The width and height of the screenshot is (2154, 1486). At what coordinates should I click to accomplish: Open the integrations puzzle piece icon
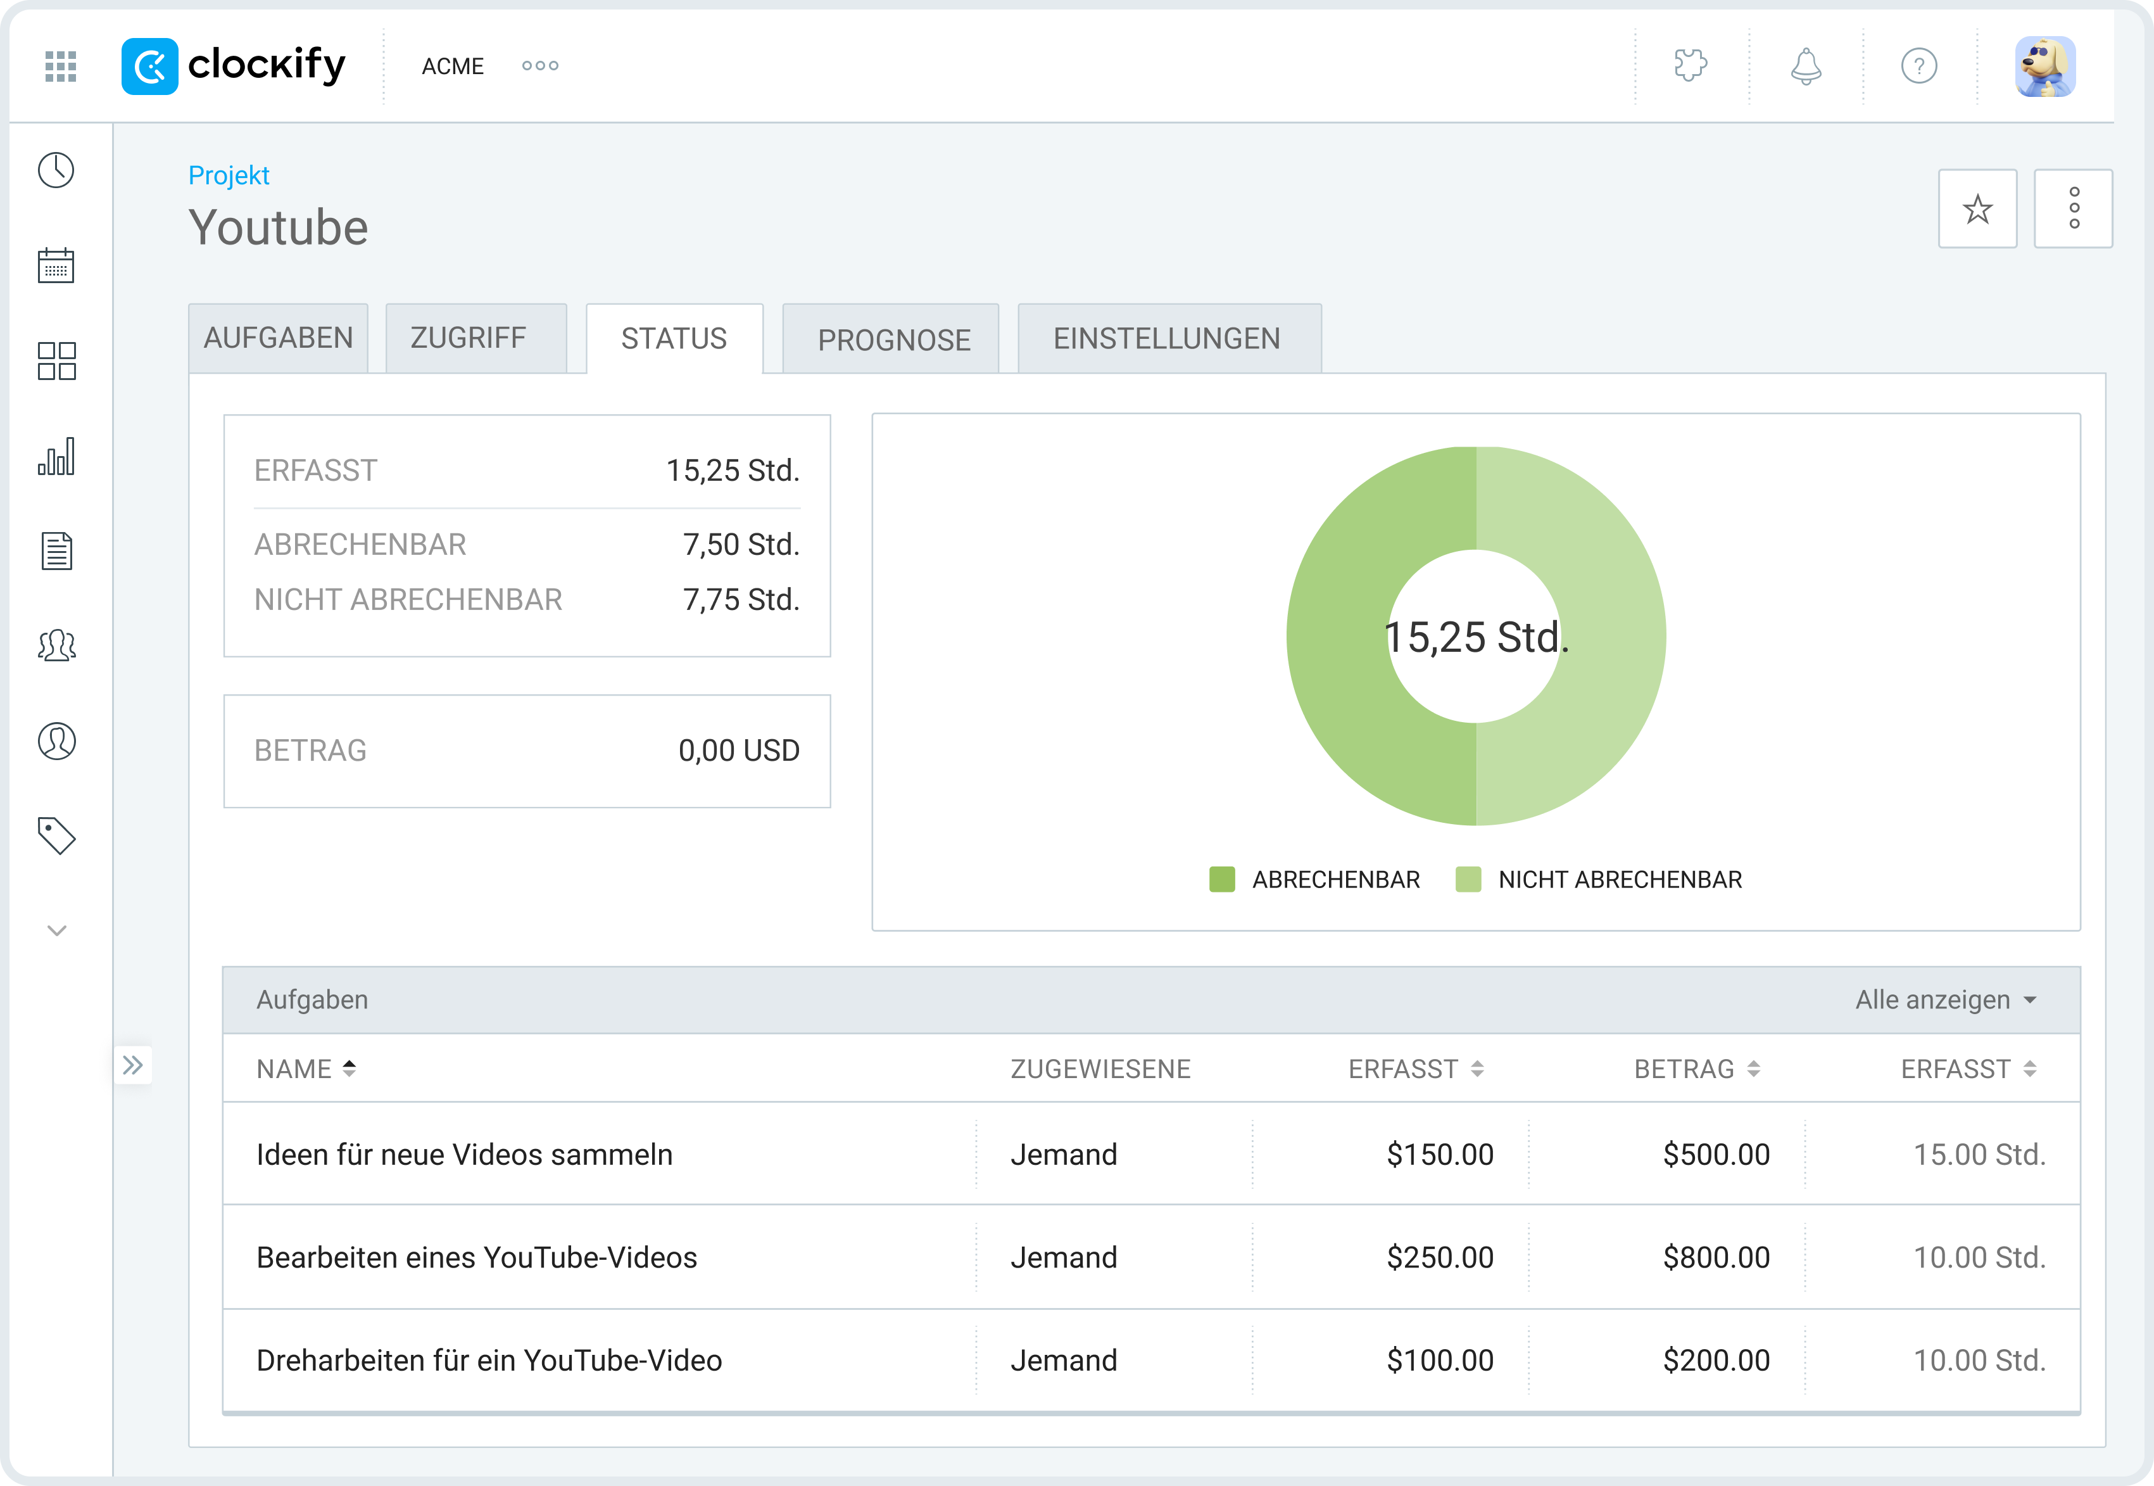tap(1691, 66)
